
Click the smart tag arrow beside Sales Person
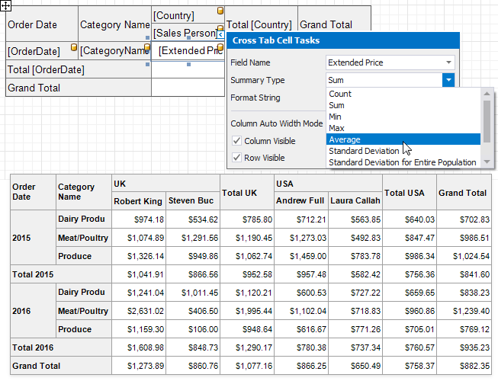[220, 34]
